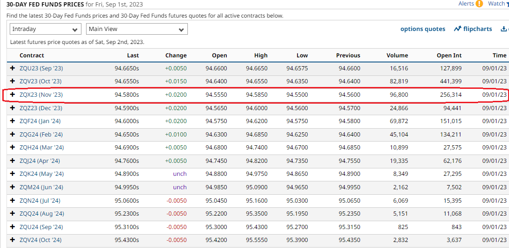The height and width of the screenshot is (248, 509).
Task: Open ZQV23 (Oct '23) contract link
Action: tap(40, 81)
